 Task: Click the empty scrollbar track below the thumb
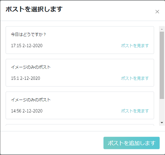162,109
